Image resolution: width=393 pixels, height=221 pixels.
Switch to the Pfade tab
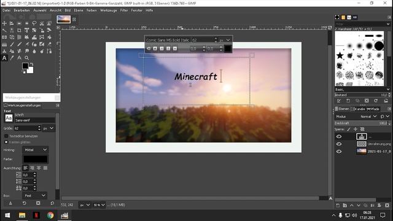coord(373,109)
